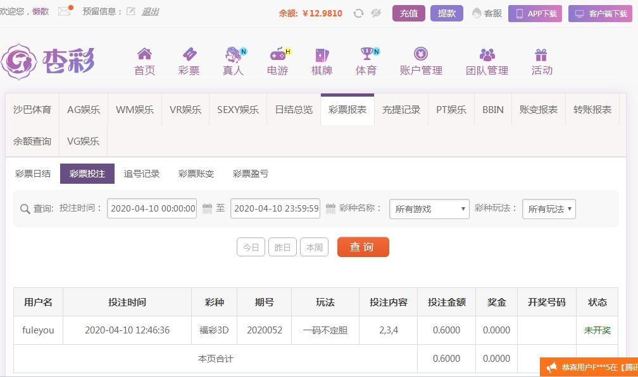Click the 充值 recharge button
Image resolution: width=638 pixels, height=377 pixels.
click(409, 13)
